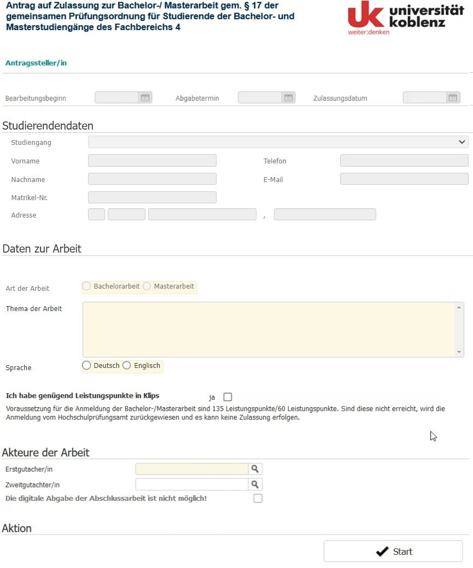Open calendar picker for Zulassungsdatum

tap(453, 97)
